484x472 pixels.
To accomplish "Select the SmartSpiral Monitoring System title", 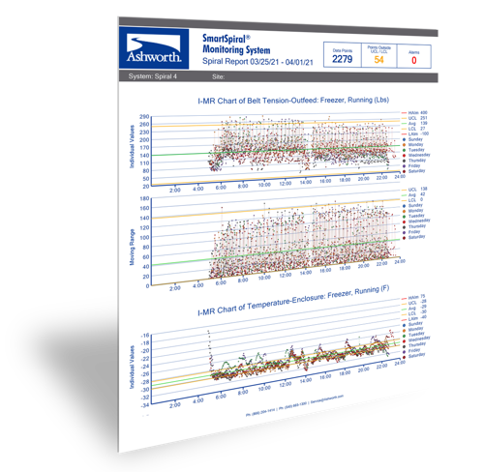I will point(236,44).
